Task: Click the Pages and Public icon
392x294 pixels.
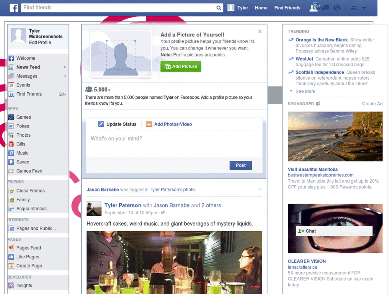Action: (11, 229)
